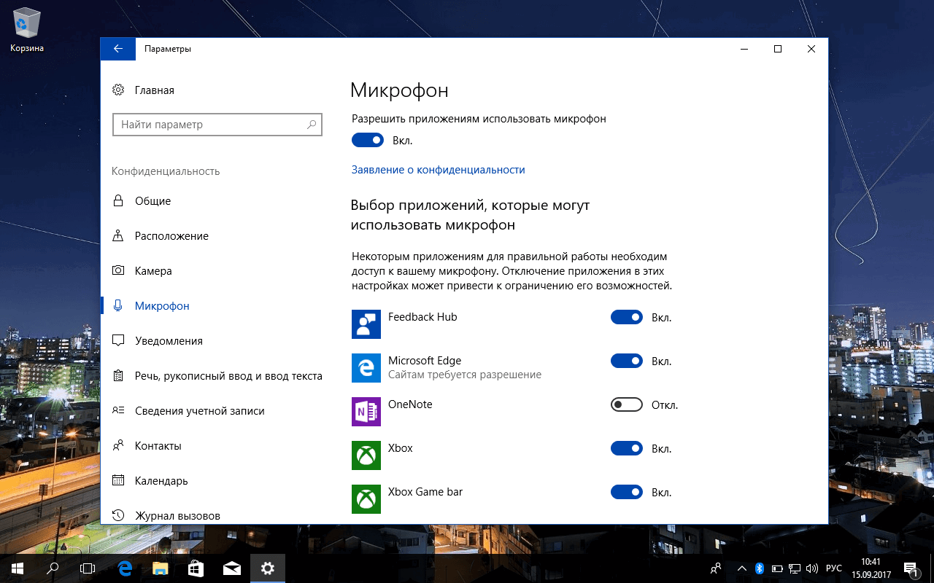Disable microphone access for Feedback Hub
The image size is (934, 583).
627,317
